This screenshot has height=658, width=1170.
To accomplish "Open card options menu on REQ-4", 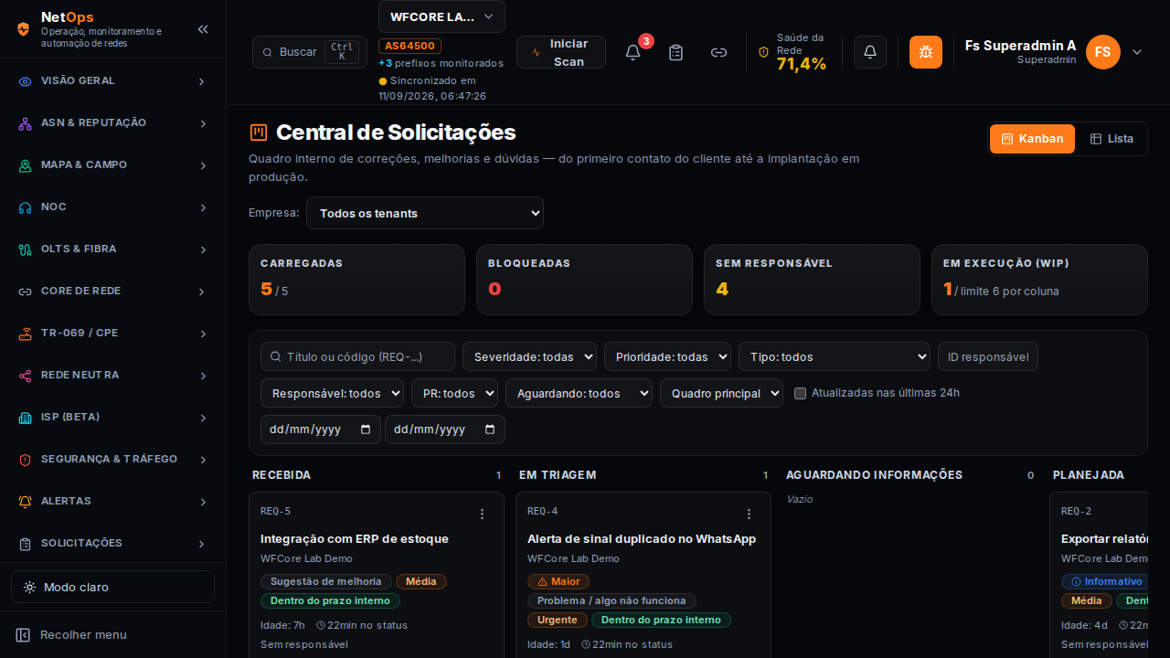I will 750,515.
